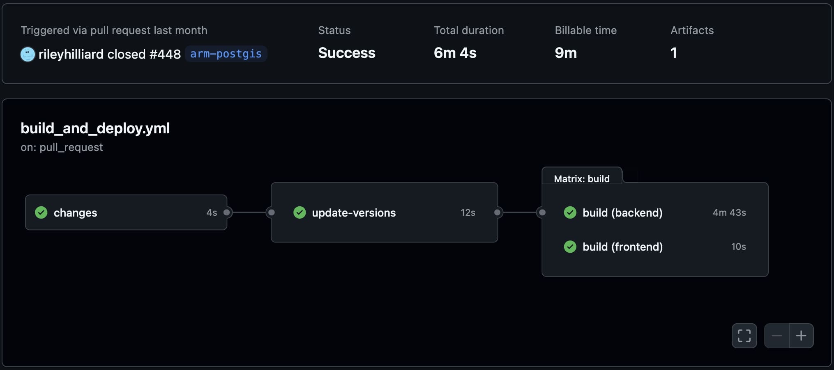
Task: Click the green check icon on changes job
Action: pyautogui.click(x=41, y=212)
